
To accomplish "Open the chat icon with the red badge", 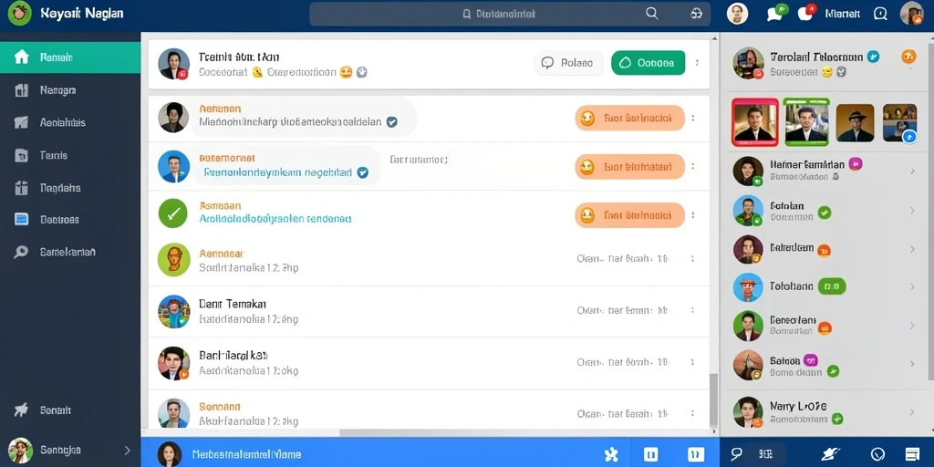I will [x=806, y=13].
